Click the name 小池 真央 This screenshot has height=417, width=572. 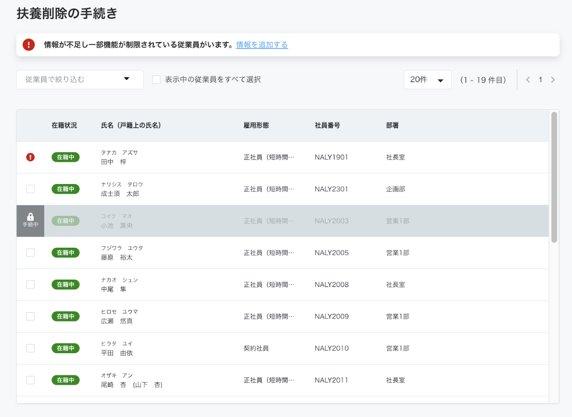(x=117, y=225)
